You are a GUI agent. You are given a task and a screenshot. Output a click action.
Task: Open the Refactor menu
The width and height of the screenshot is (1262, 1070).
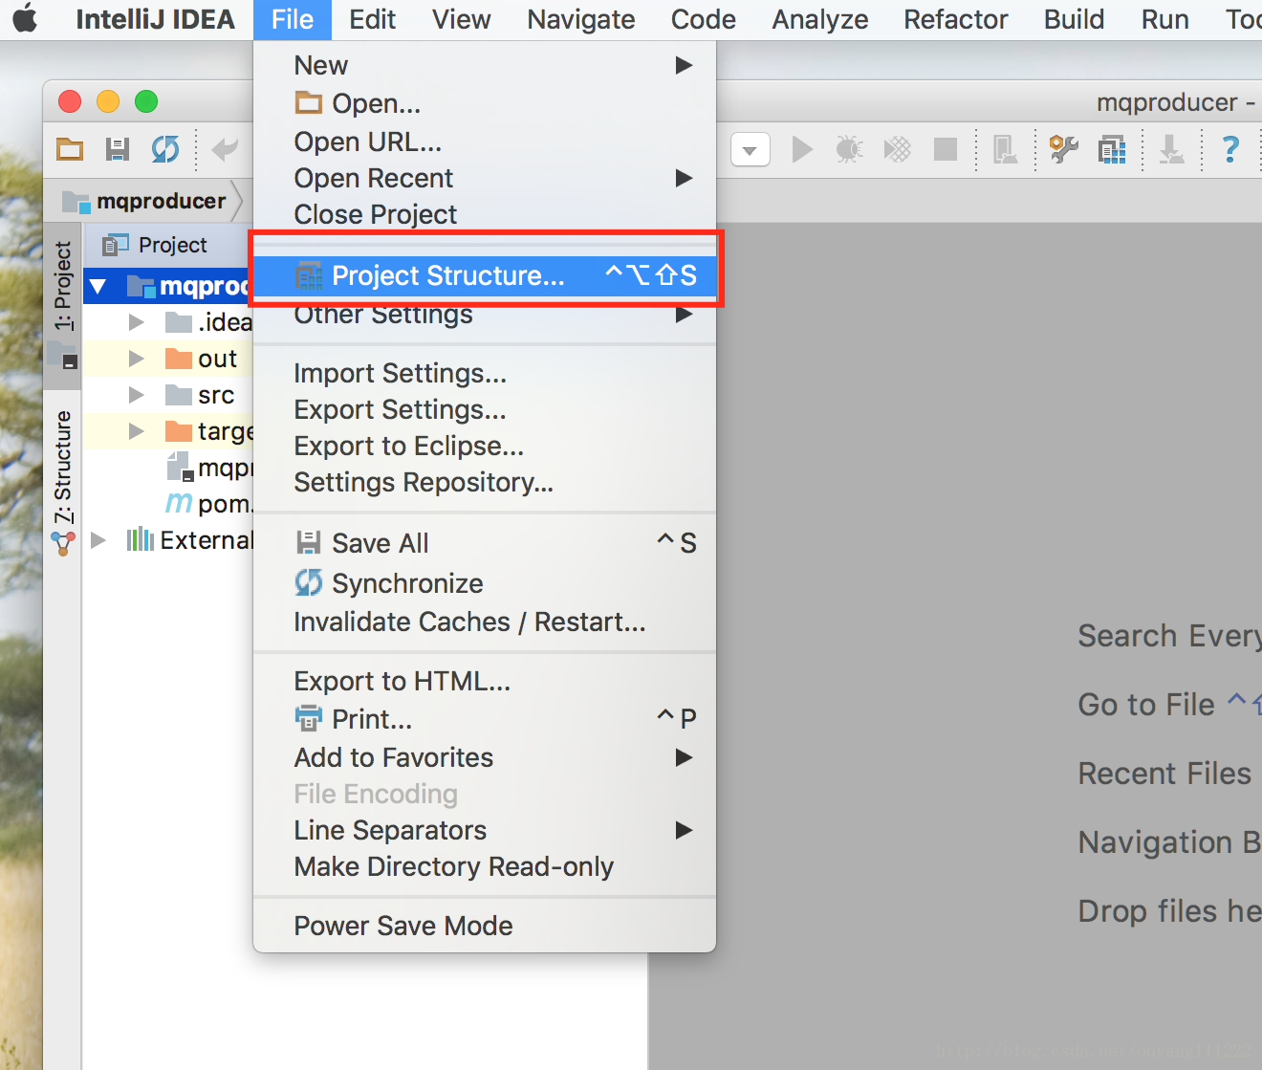pos(955,19)
